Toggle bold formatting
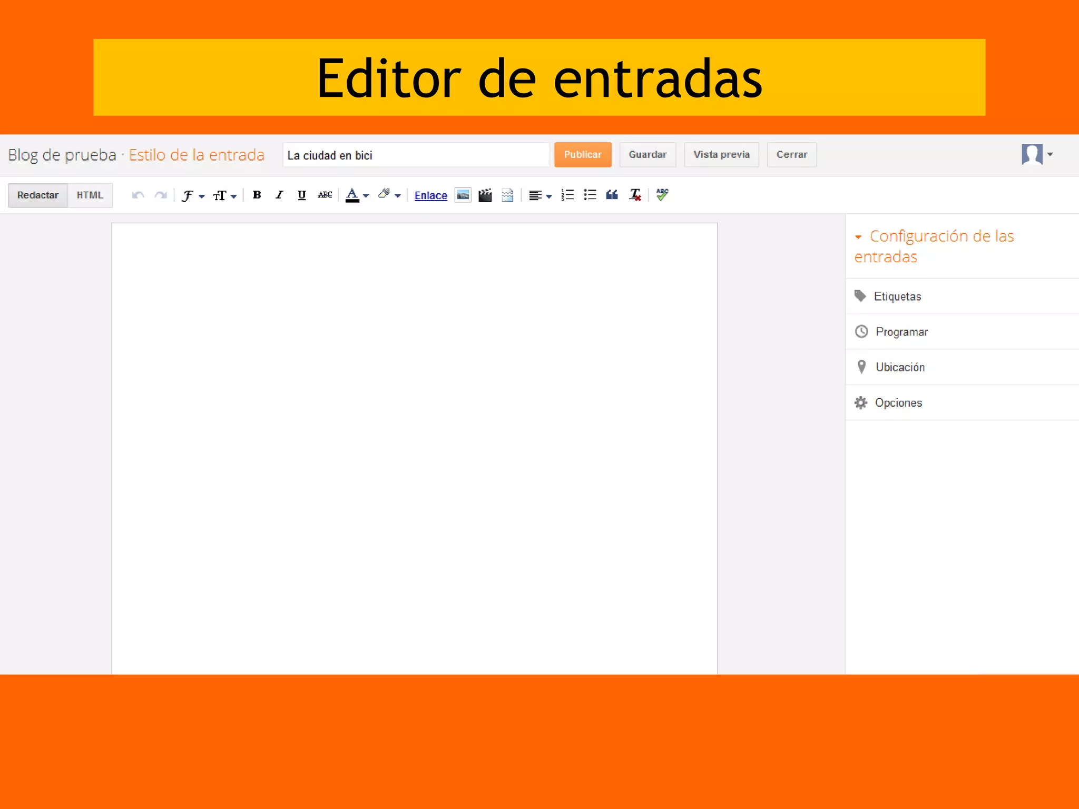The height and width of the screenshot is (809, 1079). pos(257,195)
